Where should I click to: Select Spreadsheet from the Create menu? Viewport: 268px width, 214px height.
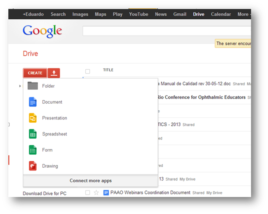55,134
